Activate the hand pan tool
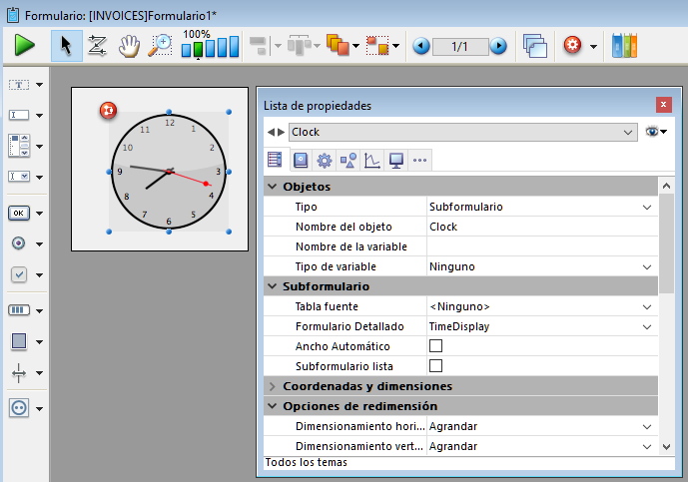The image size is (688, 482). [129, 45]
